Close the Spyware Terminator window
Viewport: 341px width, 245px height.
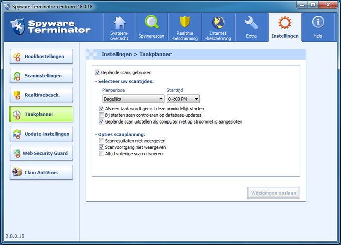(328, 5)
